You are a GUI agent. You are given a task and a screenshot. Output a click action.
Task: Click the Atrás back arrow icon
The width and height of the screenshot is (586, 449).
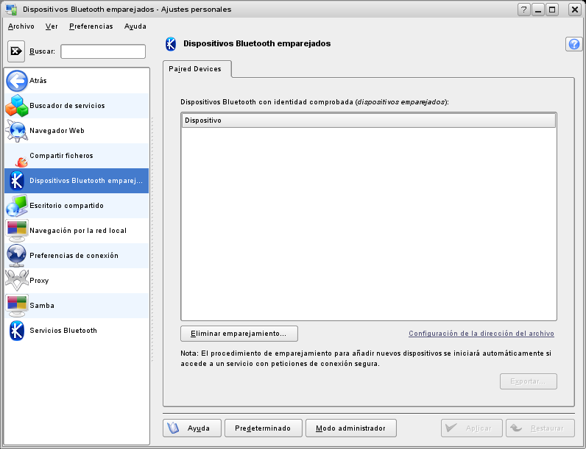[x=17, y=80]
